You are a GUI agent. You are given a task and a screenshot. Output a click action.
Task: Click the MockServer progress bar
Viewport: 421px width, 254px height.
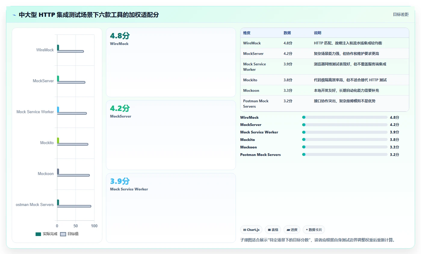[345, 125]
